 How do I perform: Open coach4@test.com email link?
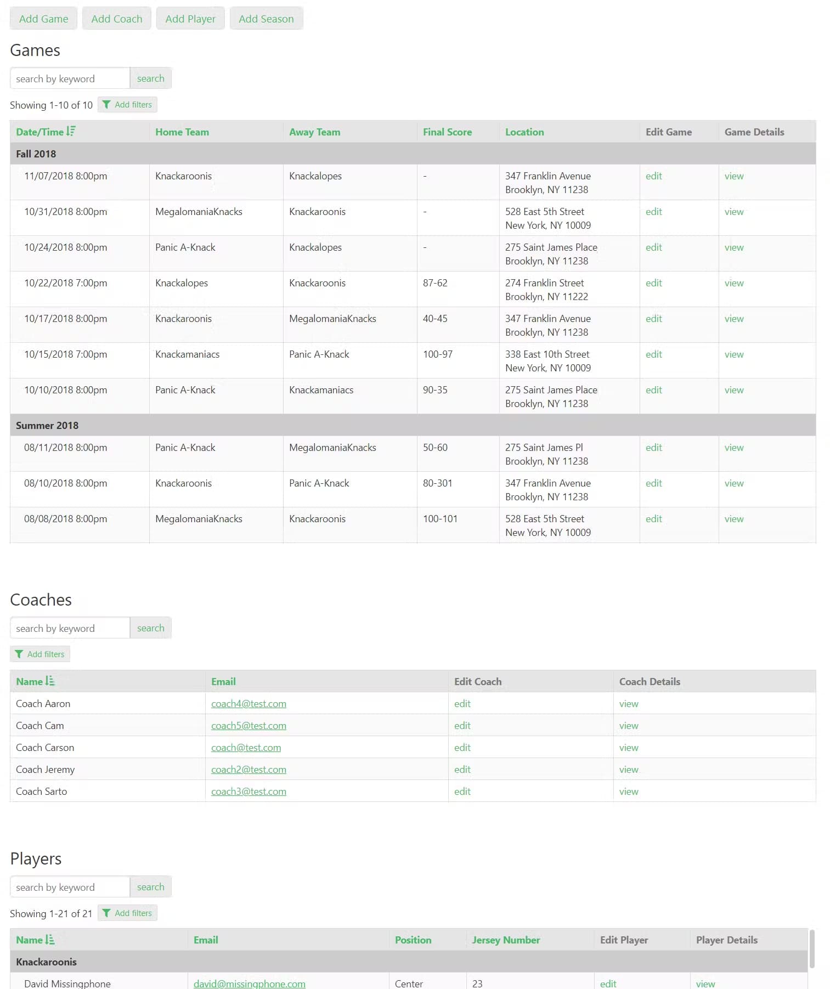tap(249, 704)
